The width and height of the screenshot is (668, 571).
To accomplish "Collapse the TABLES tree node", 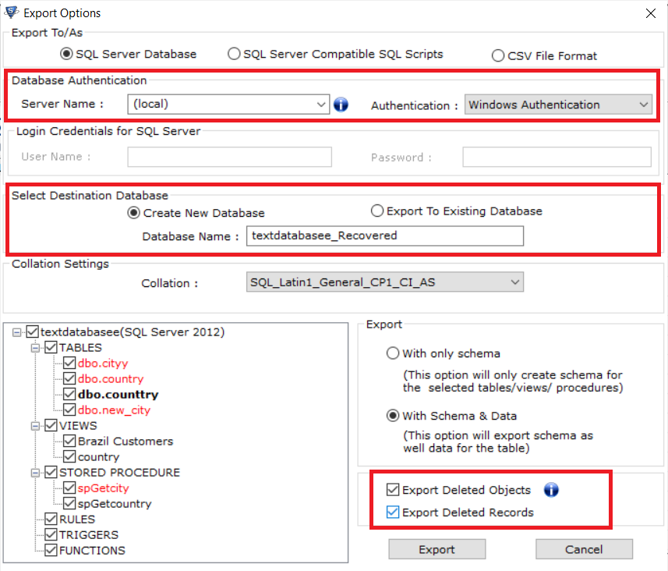I will tap(35, 347).
